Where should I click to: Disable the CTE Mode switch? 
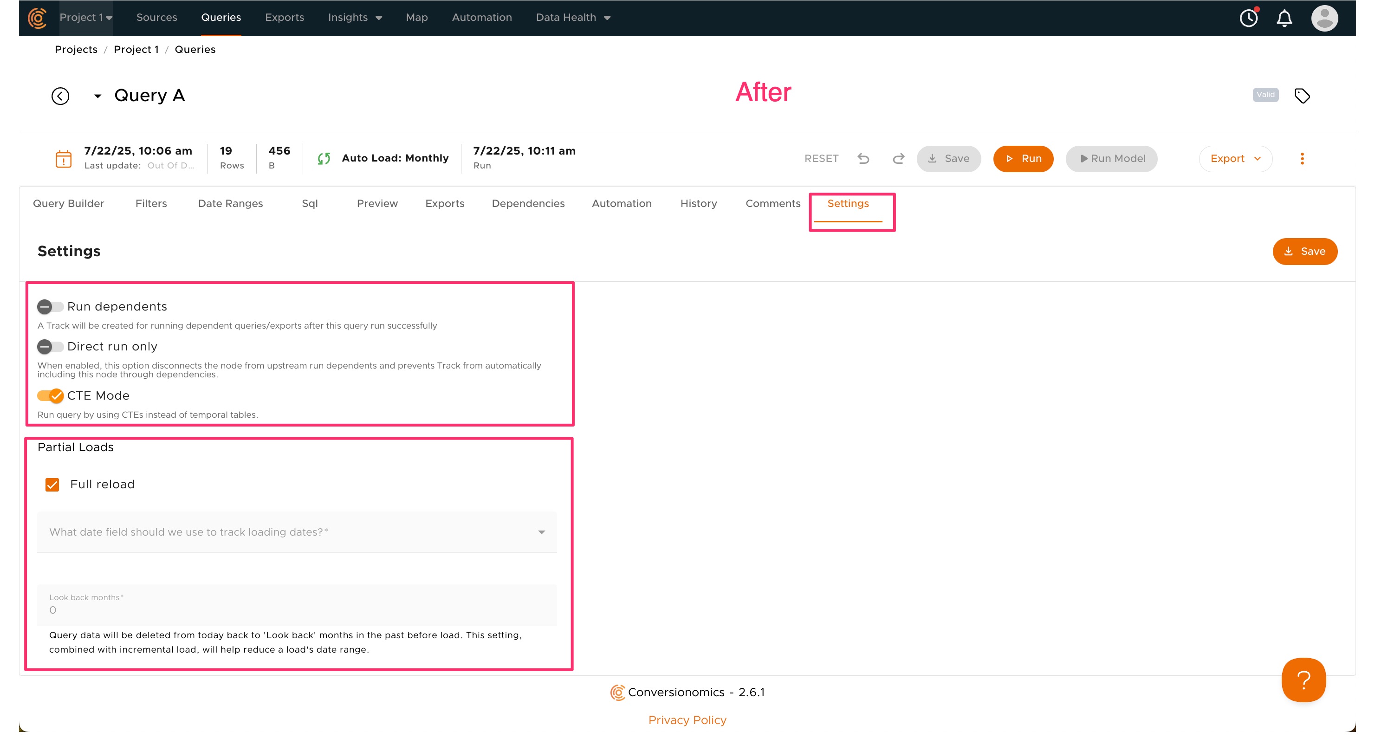point(50,395)
